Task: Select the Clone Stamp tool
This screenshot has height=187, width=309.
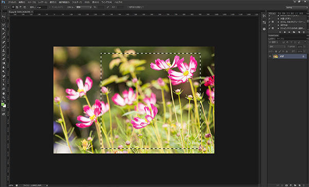Action: coord(4,50)
